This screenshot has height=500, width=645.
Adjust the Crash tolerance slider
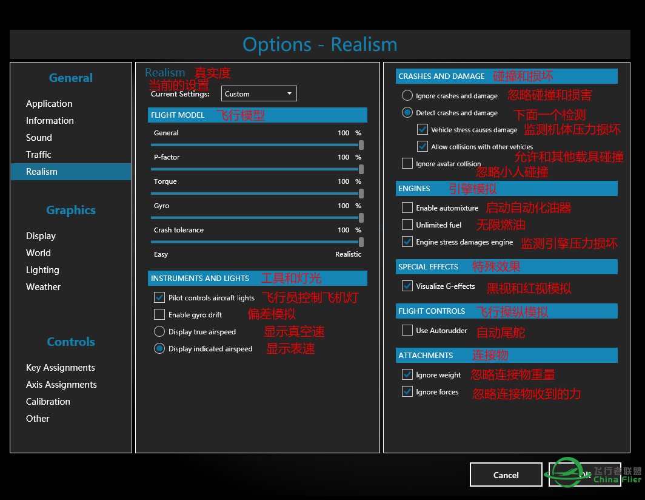point(362,242)
